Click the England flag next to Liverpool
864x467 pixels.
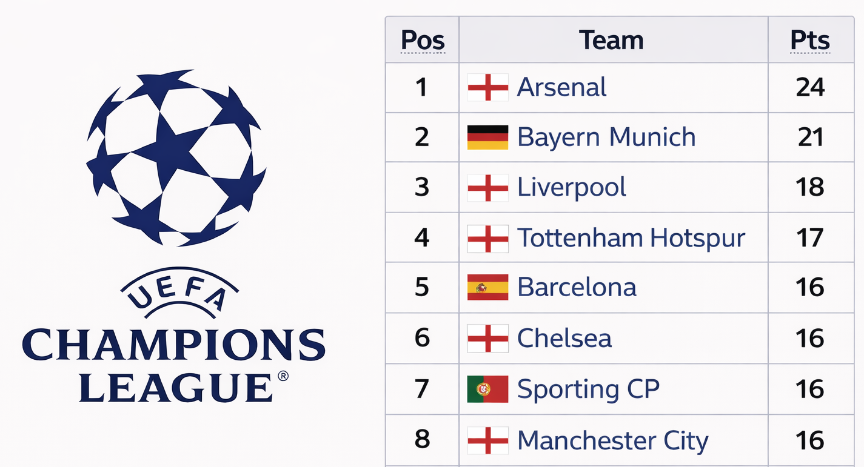(487, 188)
